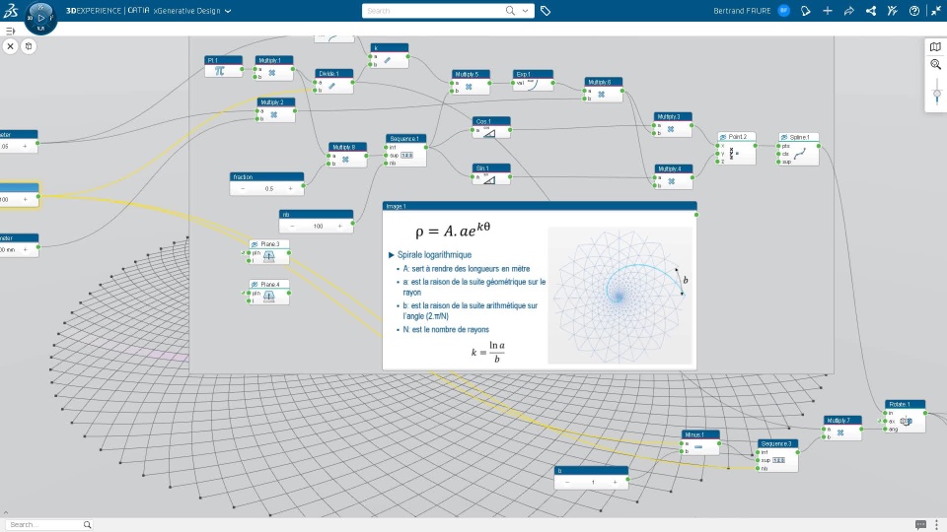Open the help question mark icon

[x=913, y=11]
